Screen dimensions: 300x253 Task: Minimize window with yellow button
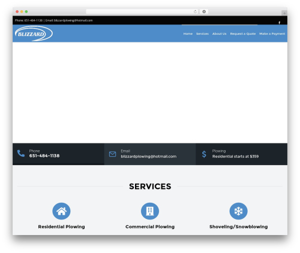(x=22, y=11)
